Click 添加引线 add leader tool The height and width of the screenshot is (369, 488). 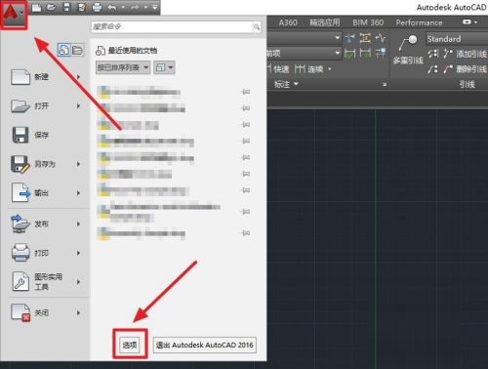(x=466, y=54)
